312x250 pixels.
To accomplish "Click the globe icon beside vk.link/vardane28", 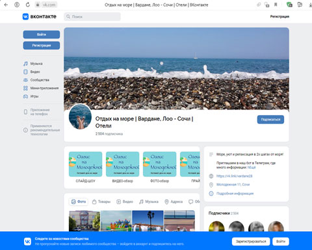I will point(211,176).
